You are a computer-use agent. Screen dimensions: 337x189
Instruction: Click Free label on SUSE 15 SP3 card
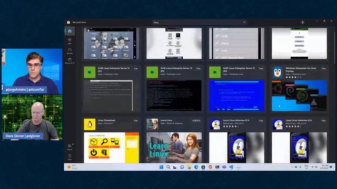tap(136, 69)
